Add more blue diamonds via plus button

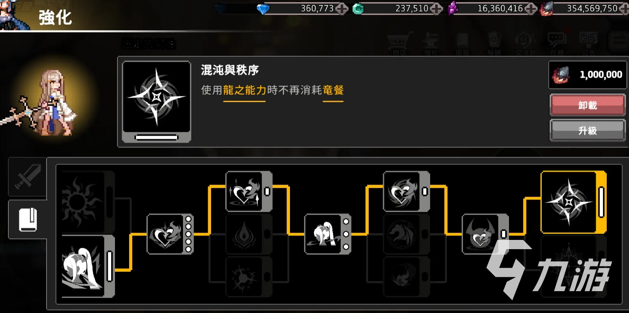(x=342, y=8)
